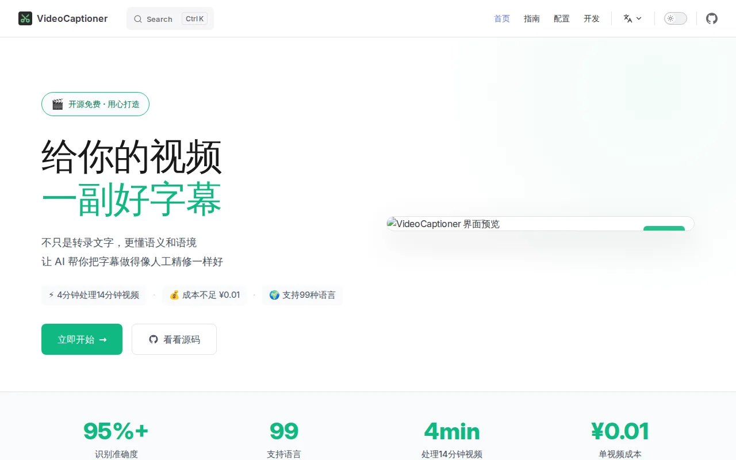This screenshot has width=736, height=460.
Task: Click the 支持99种语言 highlight chip
Action: pyautogui.click(x=302, y=295)
